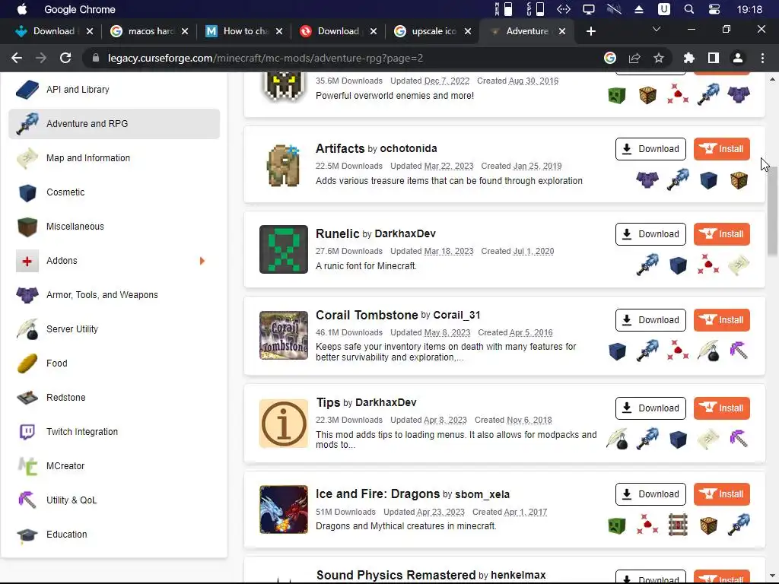The height and width of the screenshot is (584, 779).
Task: Click the Food bread icon
Action: point(27,363)
